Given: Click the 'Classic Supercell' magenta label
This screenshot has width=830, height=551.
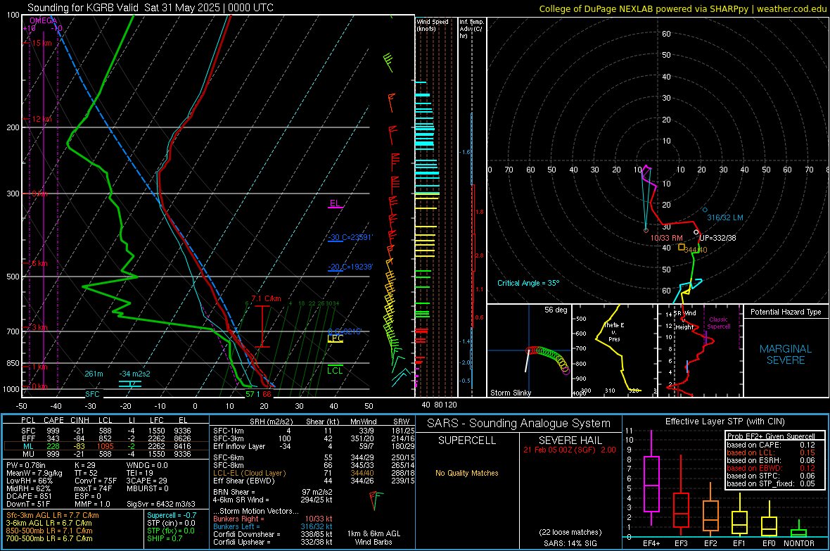Looking at the screenshot, I should coord(719,323).
